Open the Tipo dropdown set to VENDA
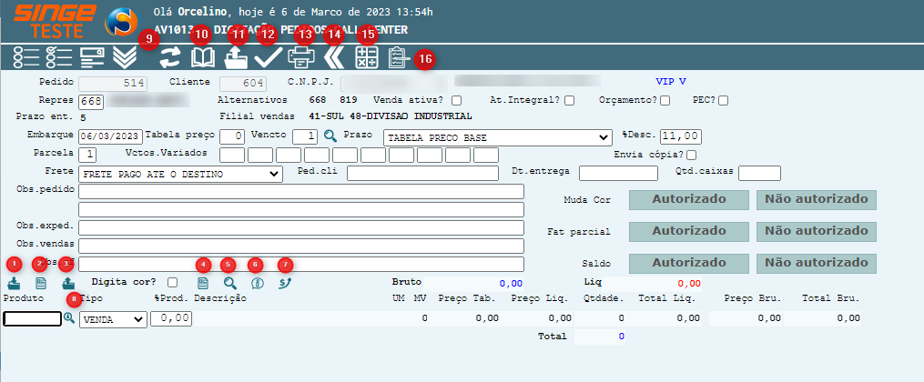The width and height of the screenshot is (924, 382). (x=113, y=319)
